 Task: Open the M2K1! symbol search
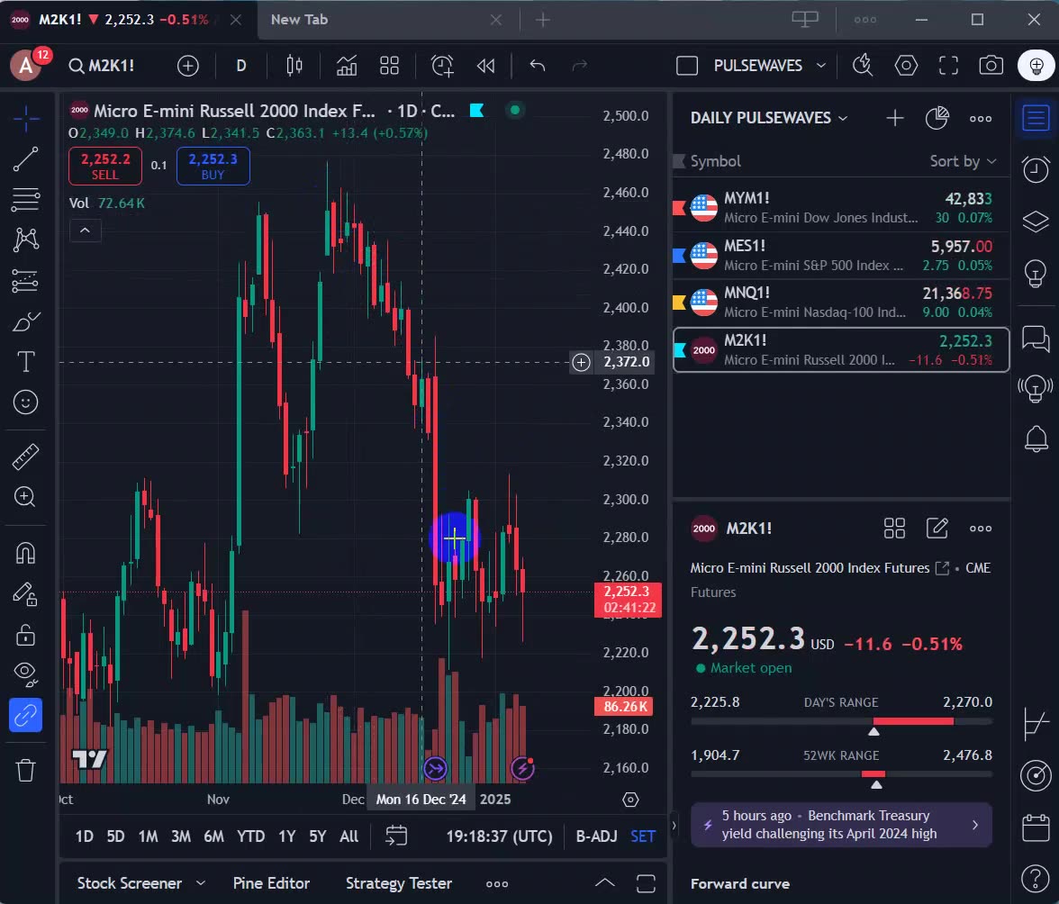tap(102, 66)
